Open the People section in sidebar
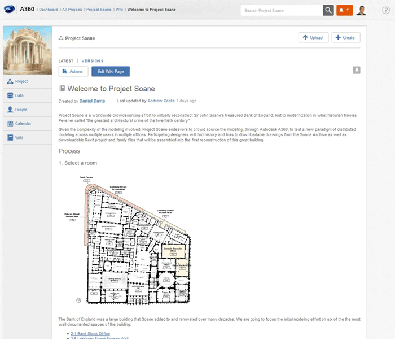Image resolution: width=395 pixels, height=340 pixels. 21,110
